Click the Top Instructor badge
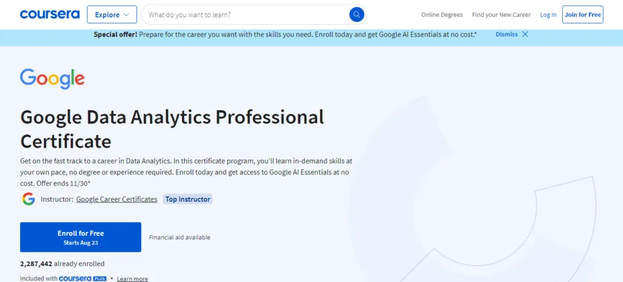Screen dimensions: 623x282 [187, 199]
